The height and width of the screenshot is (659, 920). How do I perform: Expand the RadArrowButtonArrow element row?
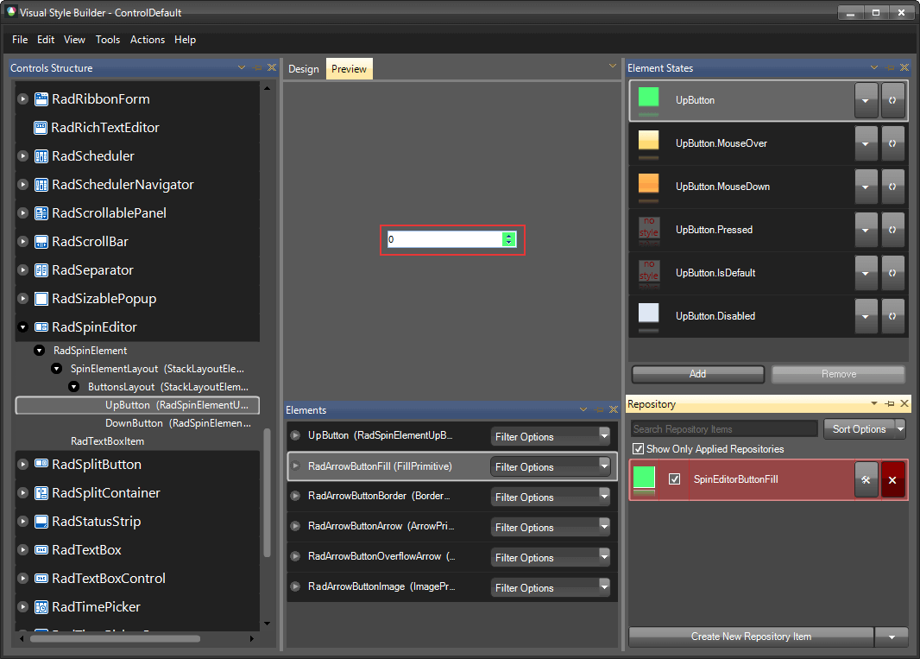click(296, 526)
